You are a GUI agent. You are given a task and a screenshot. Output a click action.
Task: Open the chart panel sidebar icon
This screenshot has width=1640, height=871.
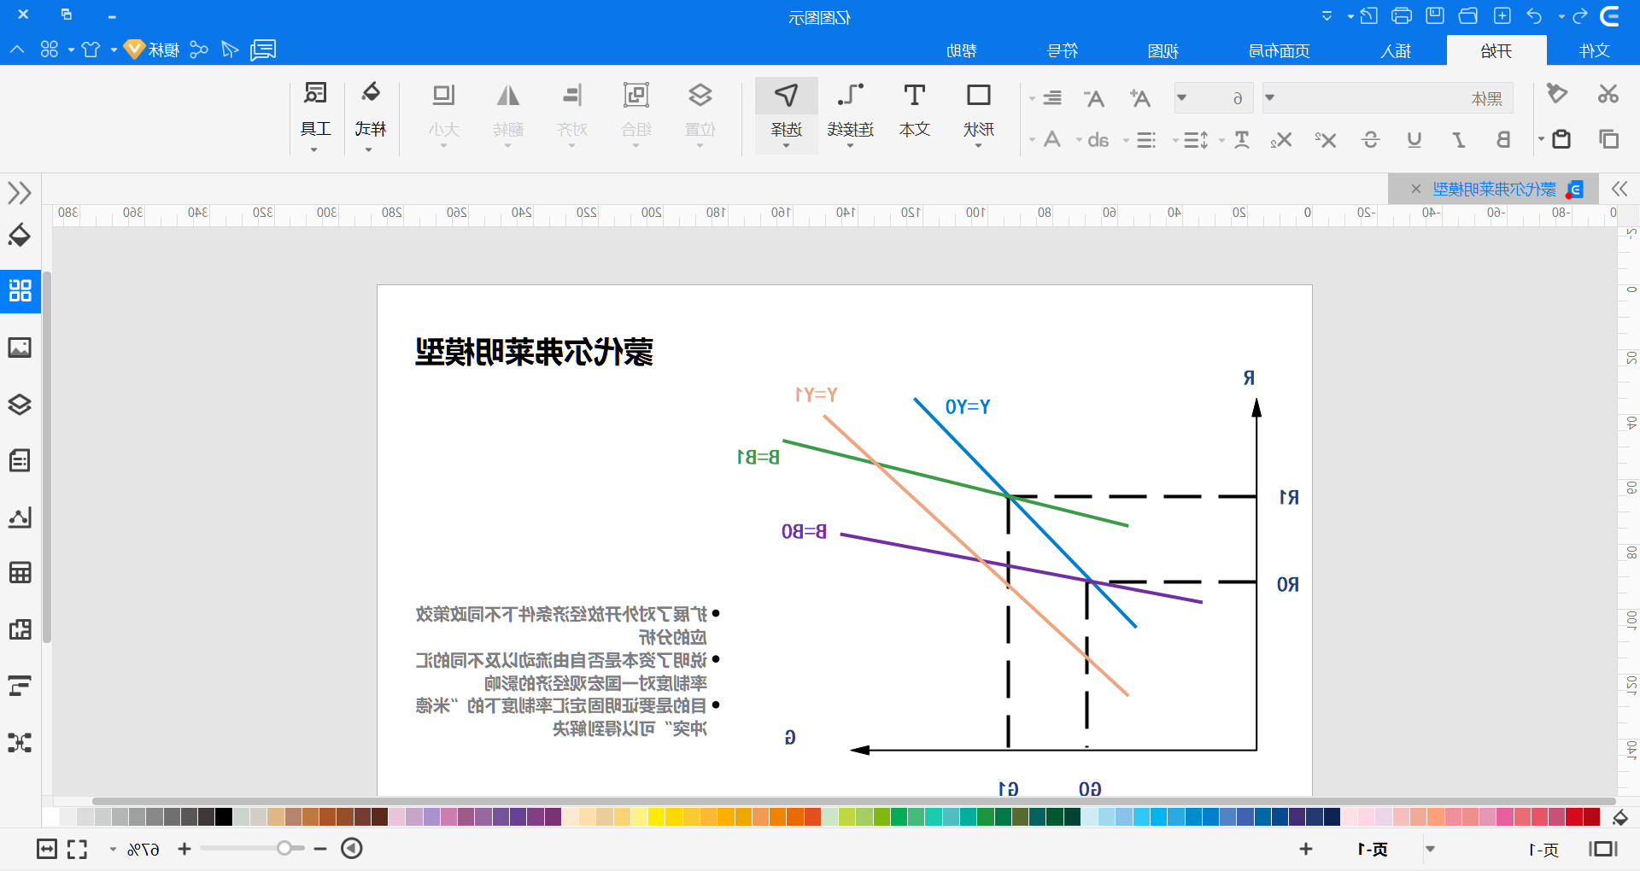tap(20, 517)
